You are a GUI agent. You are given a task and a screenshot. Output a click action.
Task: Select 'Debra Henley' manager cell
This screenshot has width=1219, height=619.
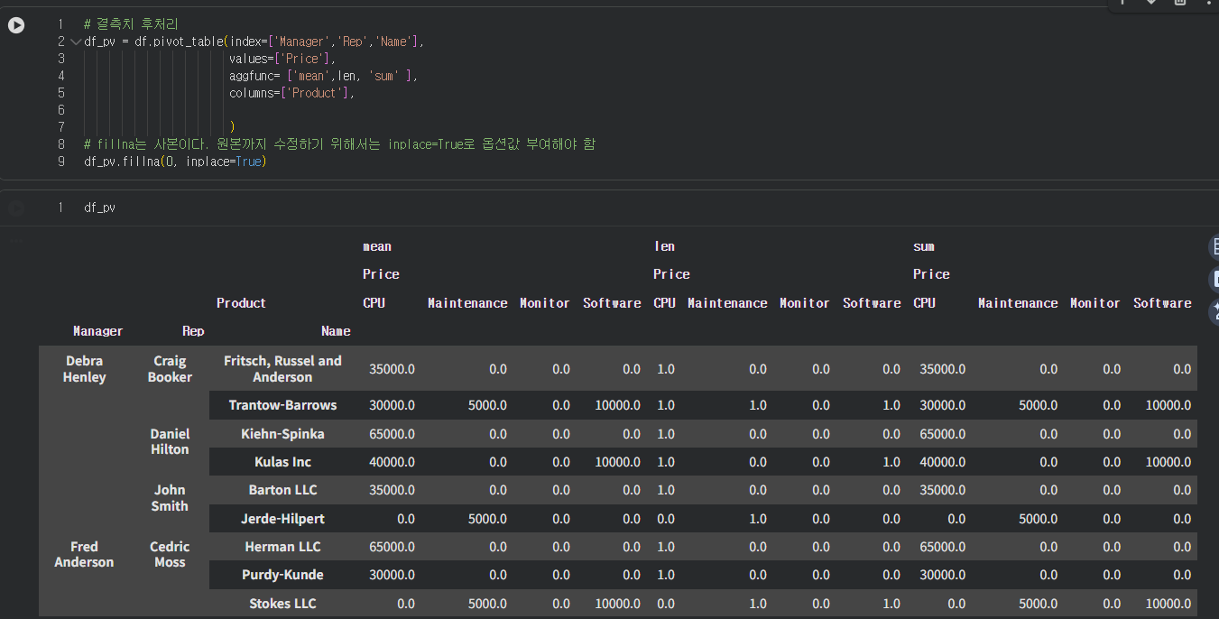click(84, 369)
